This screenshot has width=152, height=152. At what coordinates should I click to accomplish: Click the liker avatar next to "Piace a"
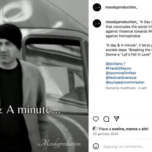coord(95,129)
